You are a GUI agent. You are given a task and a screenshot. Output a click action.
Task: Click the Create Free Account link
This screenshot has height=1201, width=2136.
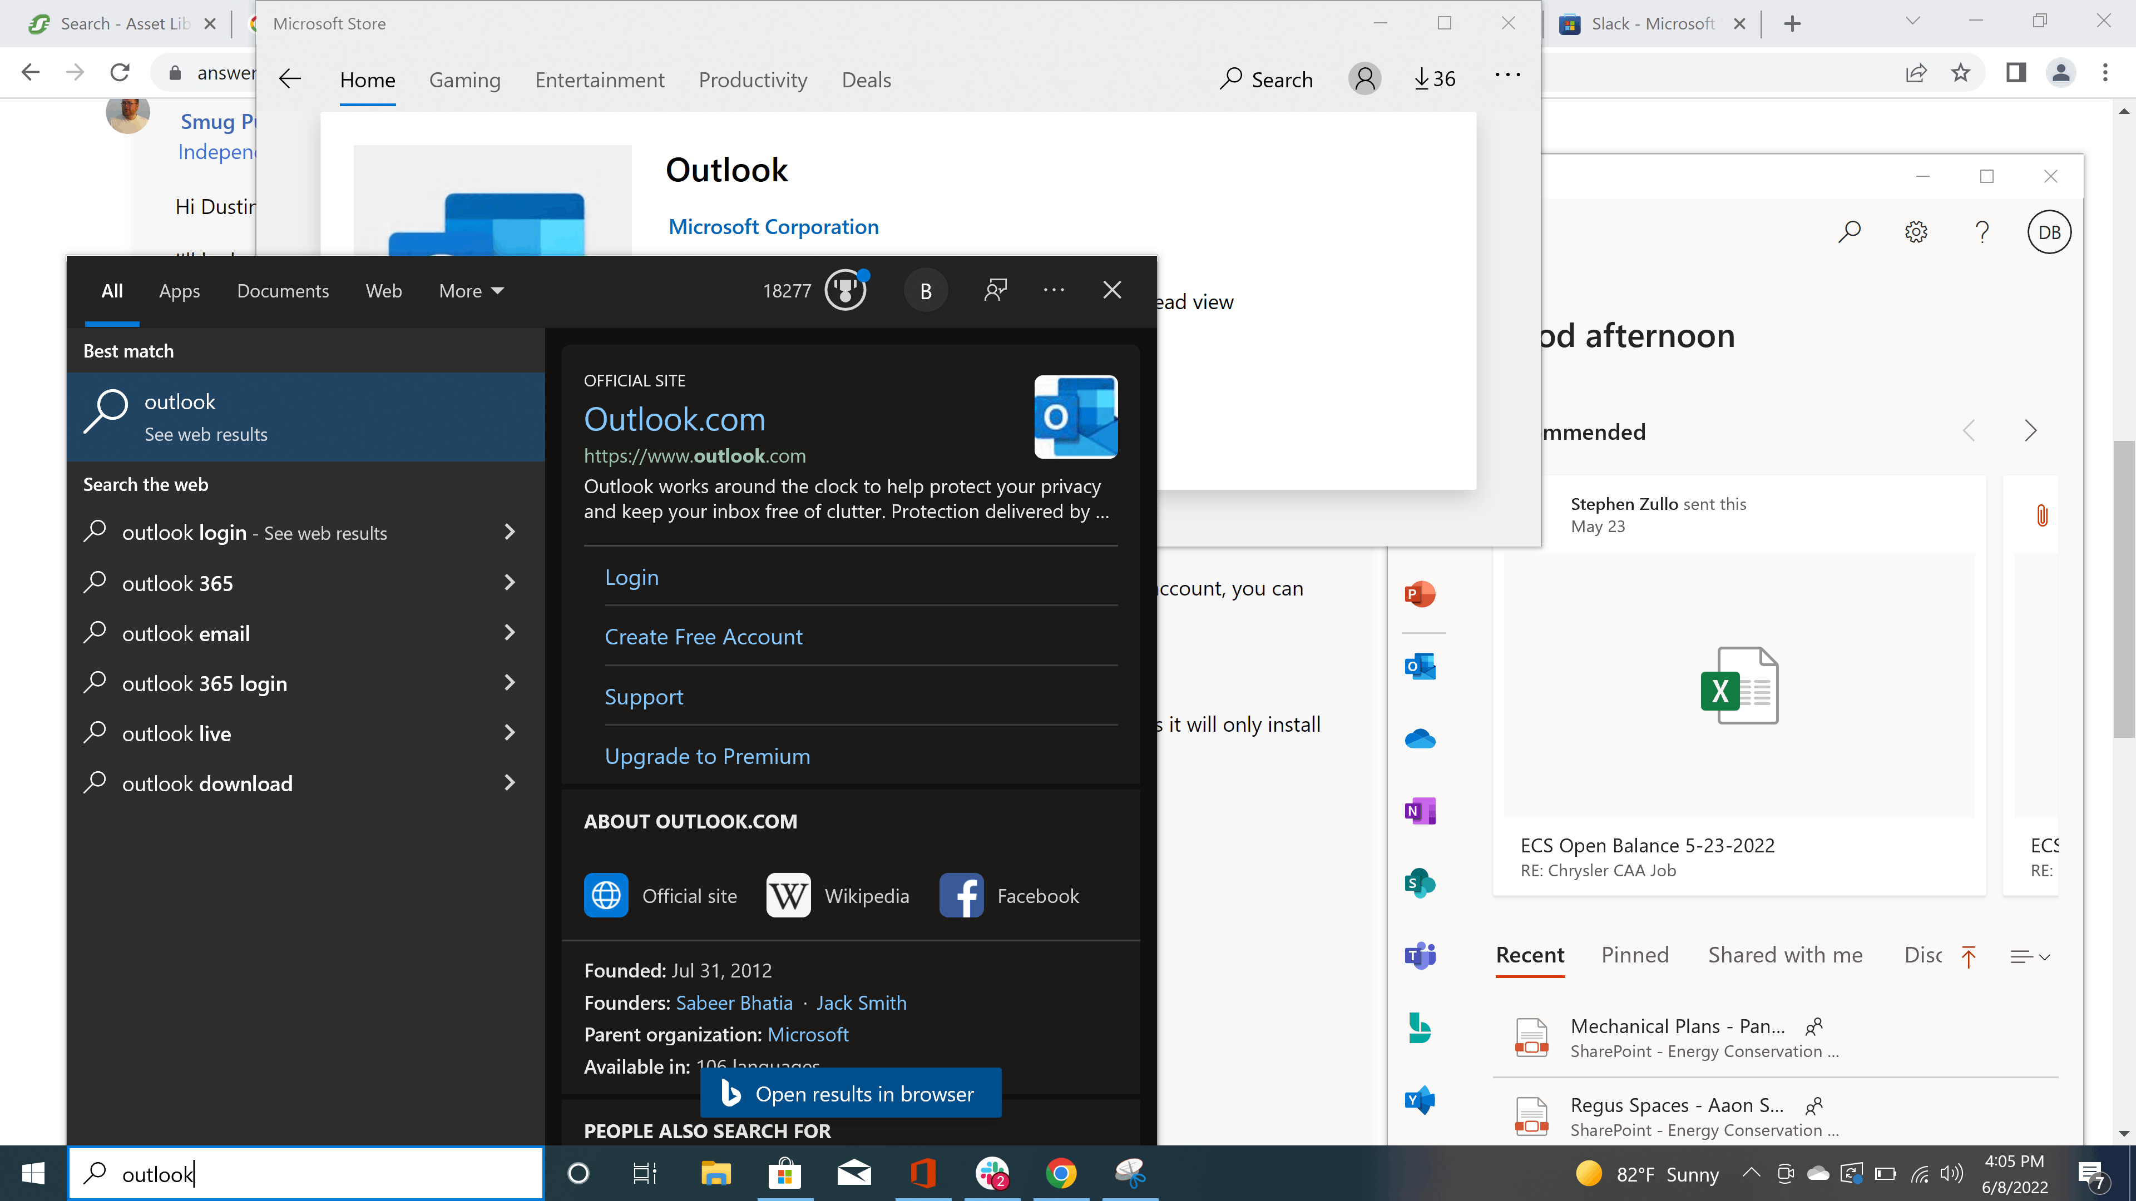703,637
